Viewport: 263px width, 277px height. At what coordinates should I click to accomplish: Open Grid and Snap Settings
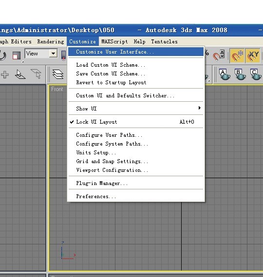(136, 161)
